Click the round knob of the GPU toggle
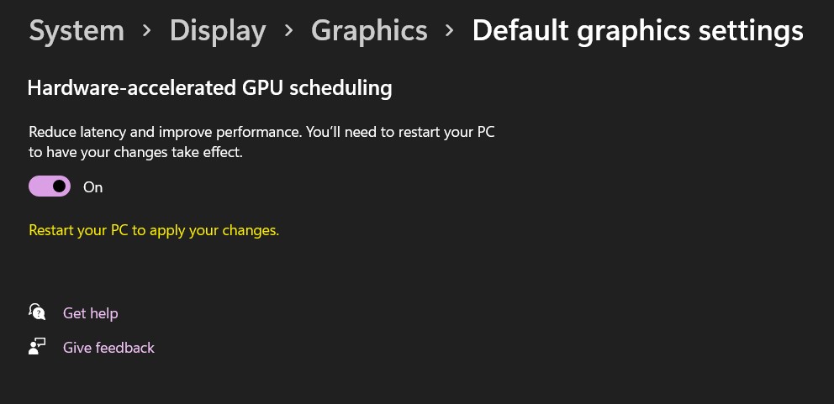The image size is (834, 404). tap(60, 186)
